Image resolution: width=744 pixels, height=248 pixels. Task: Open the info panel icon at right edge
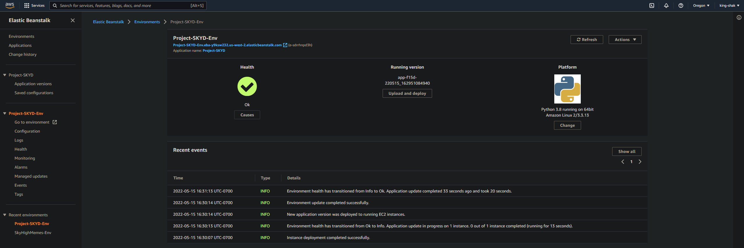pos(739,18)
